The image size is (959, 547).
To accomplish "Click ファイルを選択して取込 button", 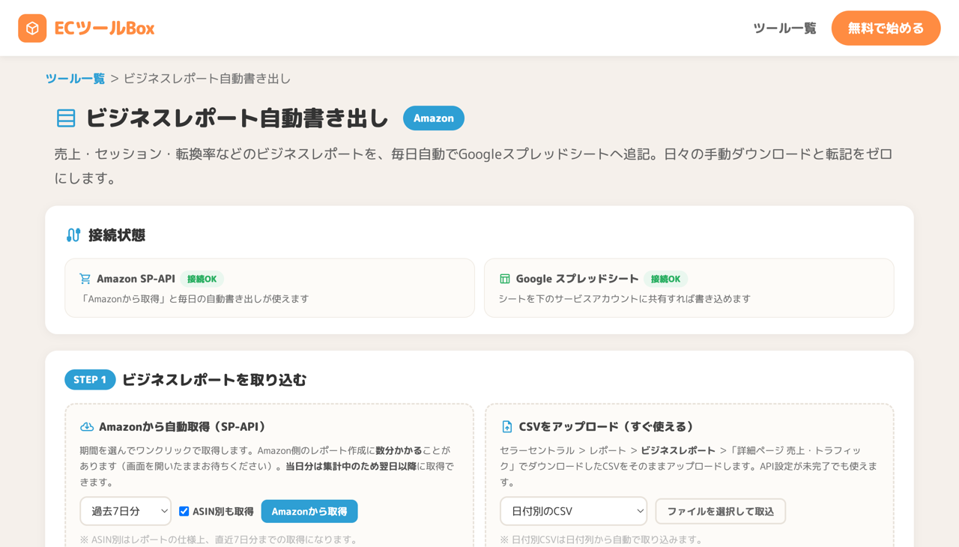I will pyautogui.click(x=721, y=511).
